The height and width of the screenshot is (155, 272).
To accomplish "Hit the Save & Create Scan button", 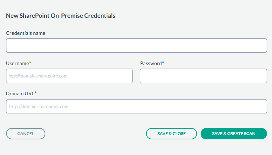I will (234, 134).
